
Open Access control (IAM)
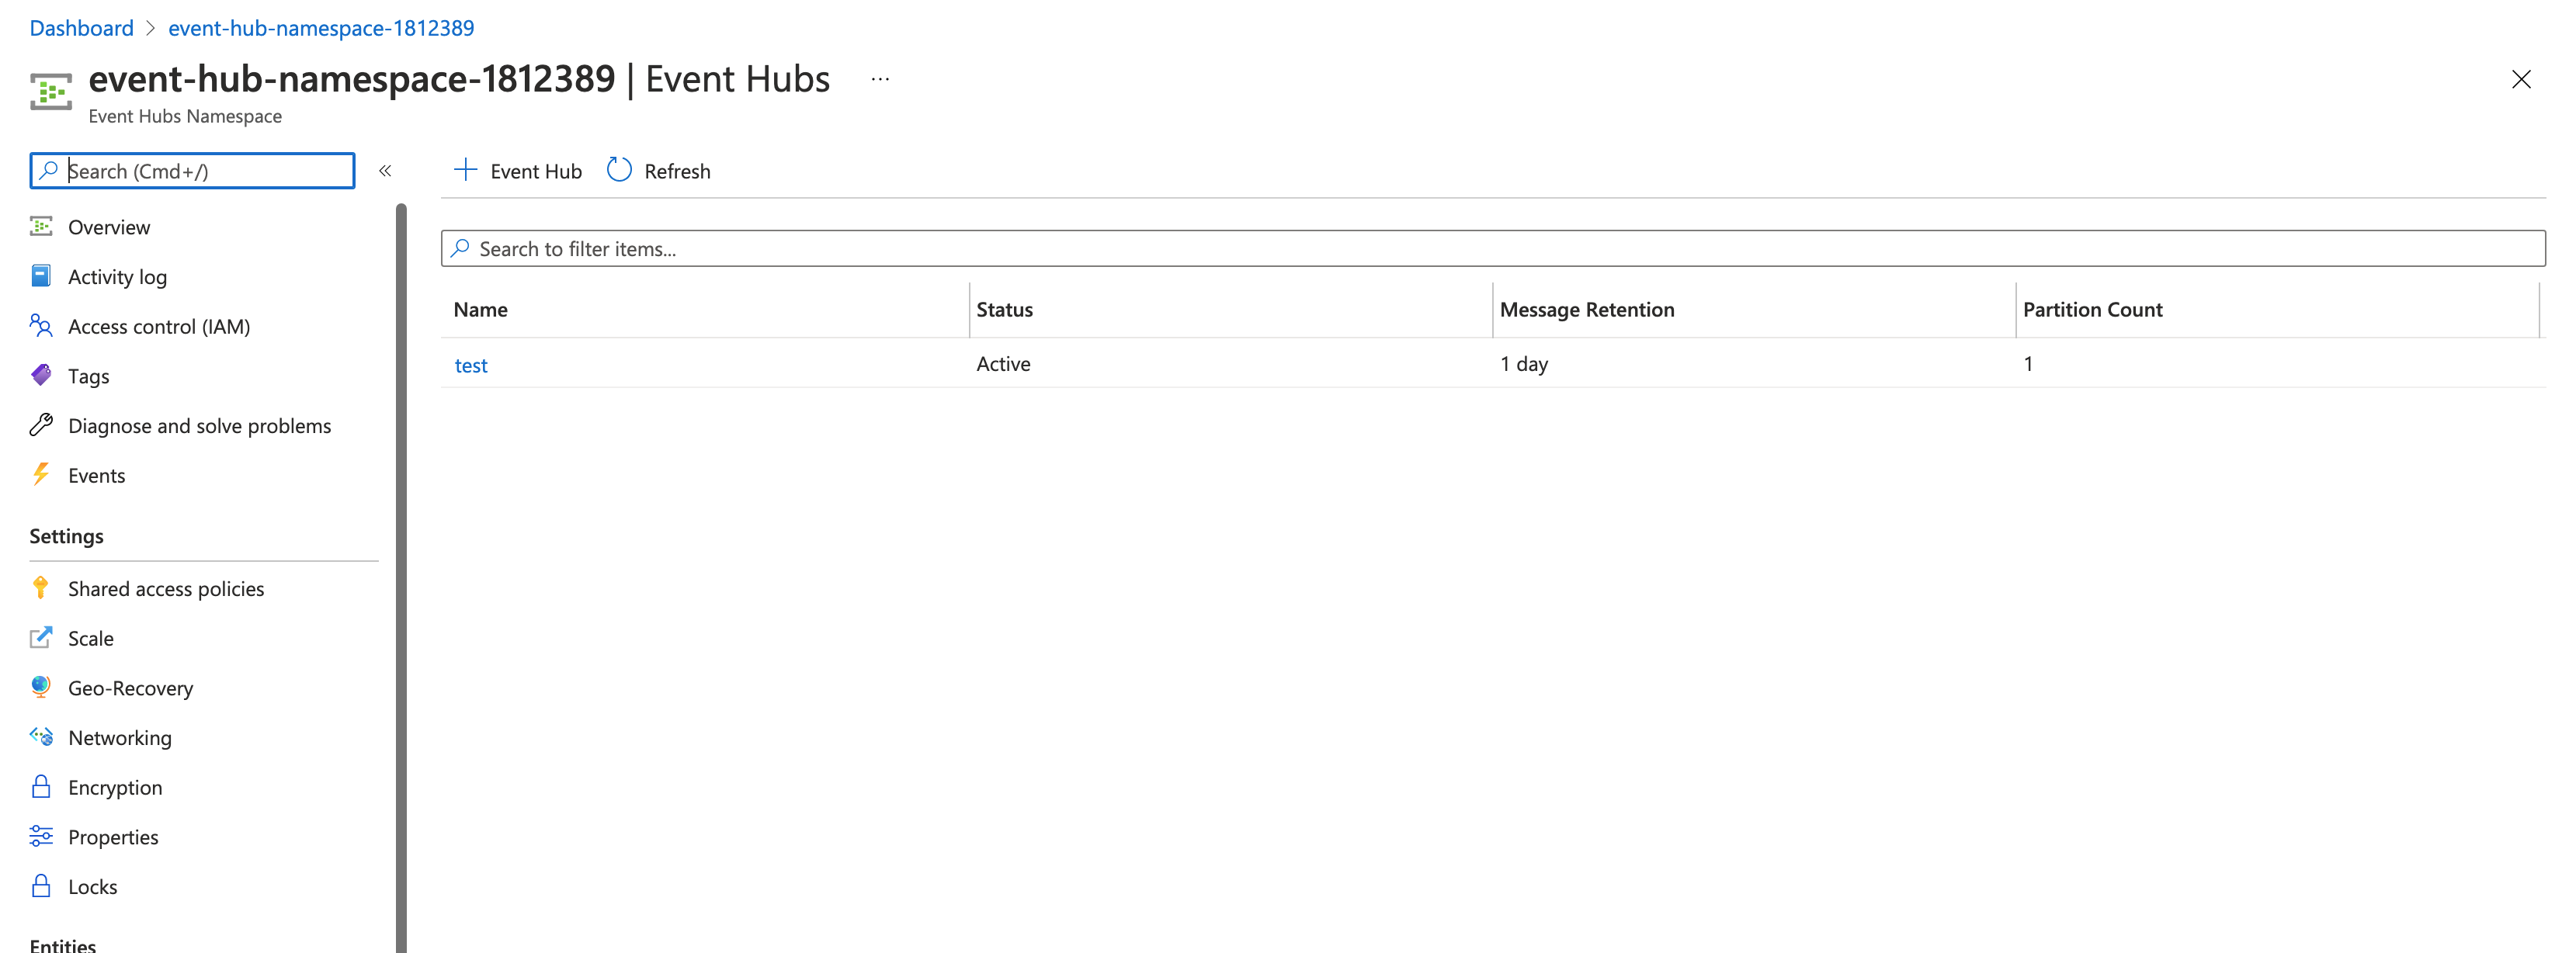[x=158, y=326]
